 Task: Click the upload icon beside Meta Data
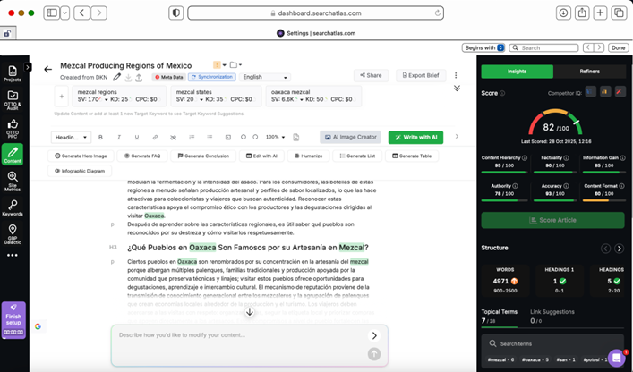pos(139,78)
